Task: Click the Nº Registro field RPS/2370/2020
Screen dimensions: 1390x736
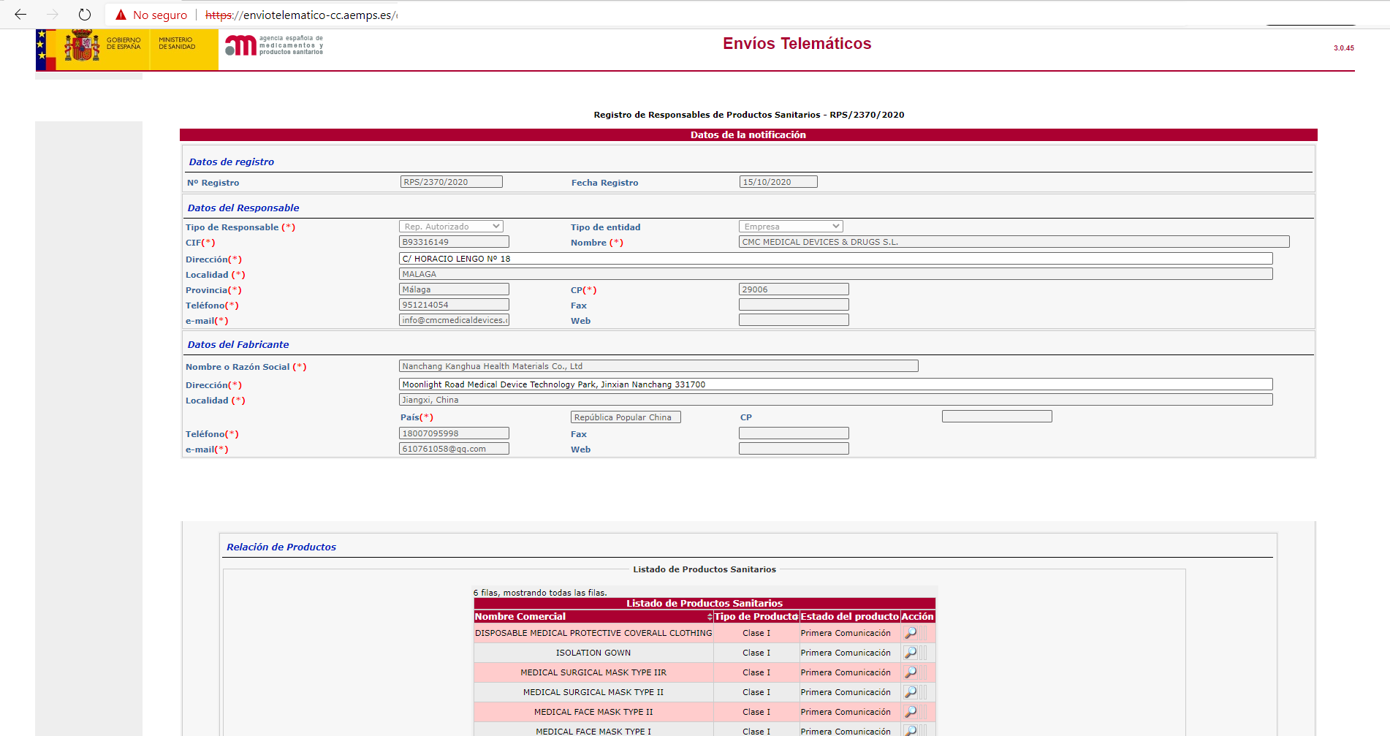Action: pos(452,182)
